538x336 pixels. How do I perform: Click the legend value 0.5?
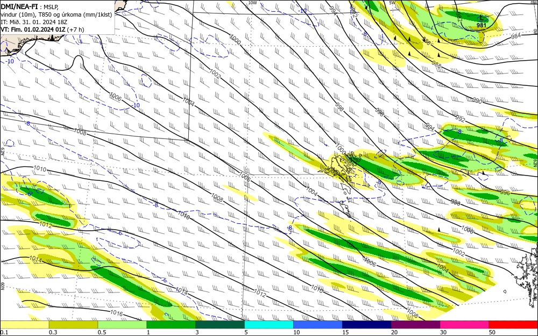pos(102,332)
